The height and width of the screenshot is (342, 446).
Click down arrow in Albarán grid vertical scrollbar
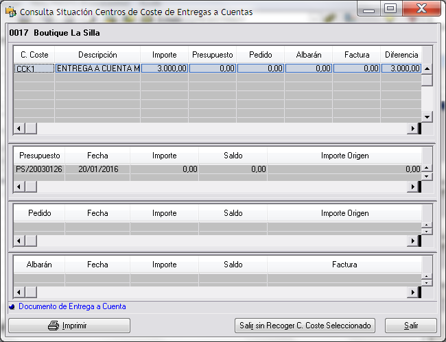tap(427, 282)
